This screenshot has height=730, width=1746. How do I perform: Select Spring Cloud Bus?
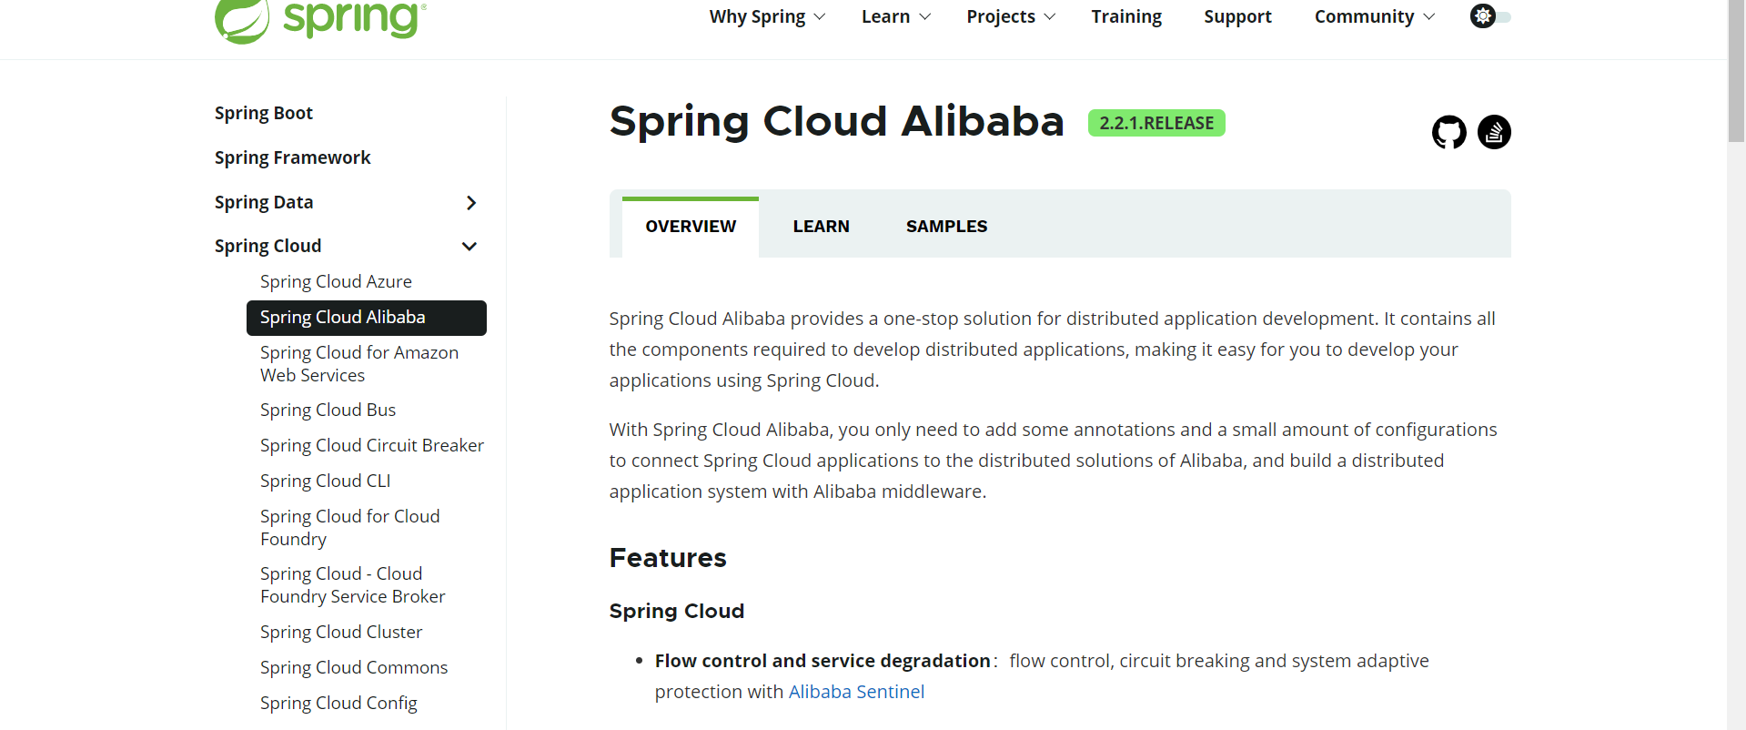(328, 410)
